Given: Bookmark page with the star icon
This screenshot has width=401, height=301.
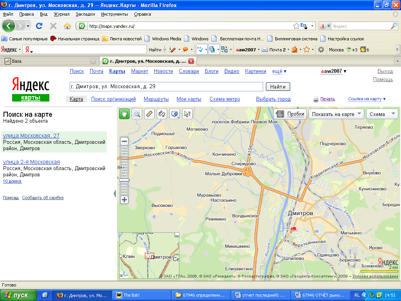Looking at the screenshot, I should pos(296,26).
